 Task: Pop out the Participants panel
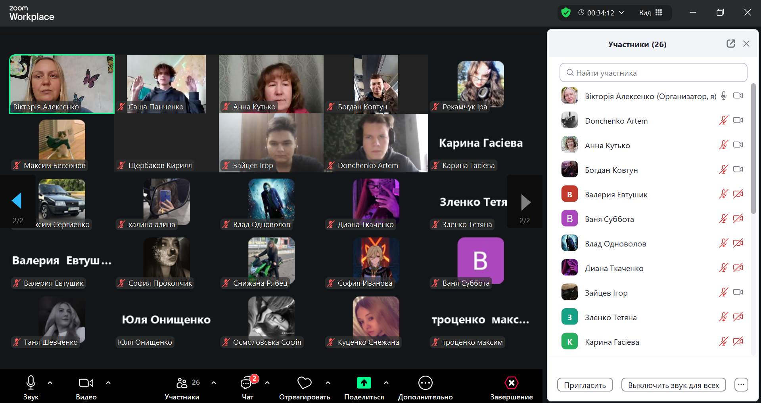point(730,44)
